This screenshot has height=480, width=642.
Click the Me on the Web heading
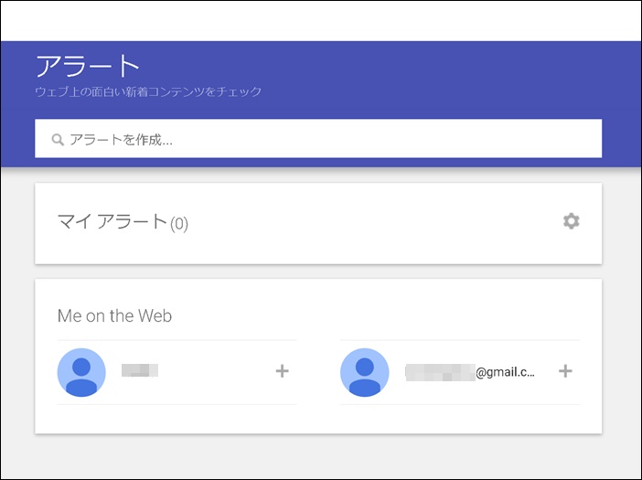click(114, 316)
